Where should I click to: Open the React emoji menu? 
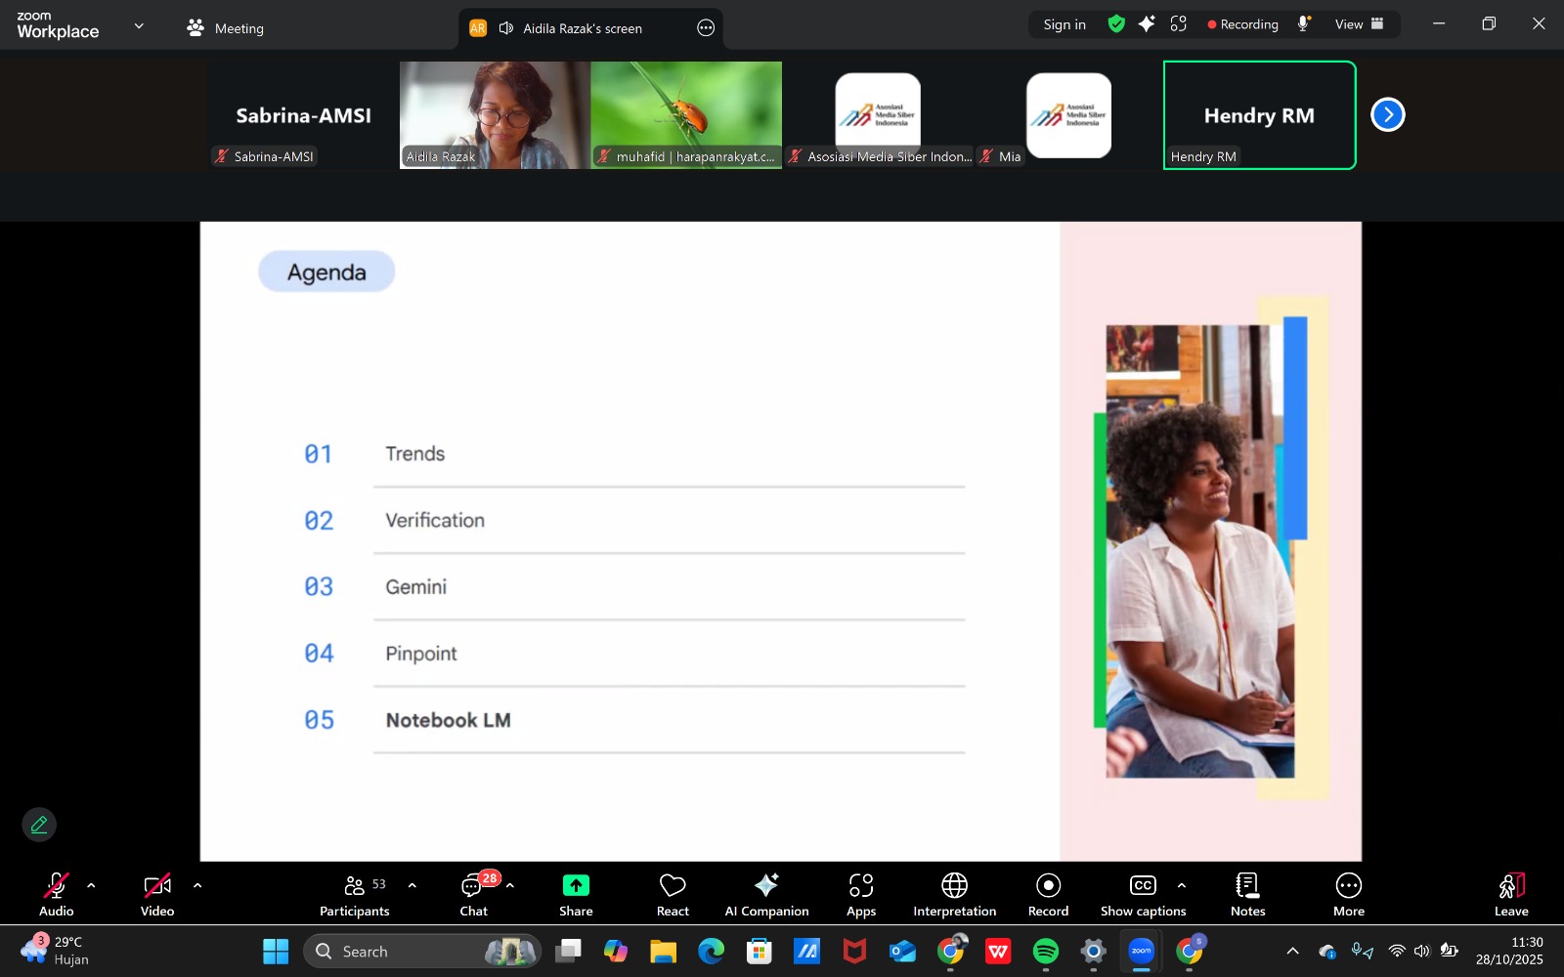[x=673, y=894]
